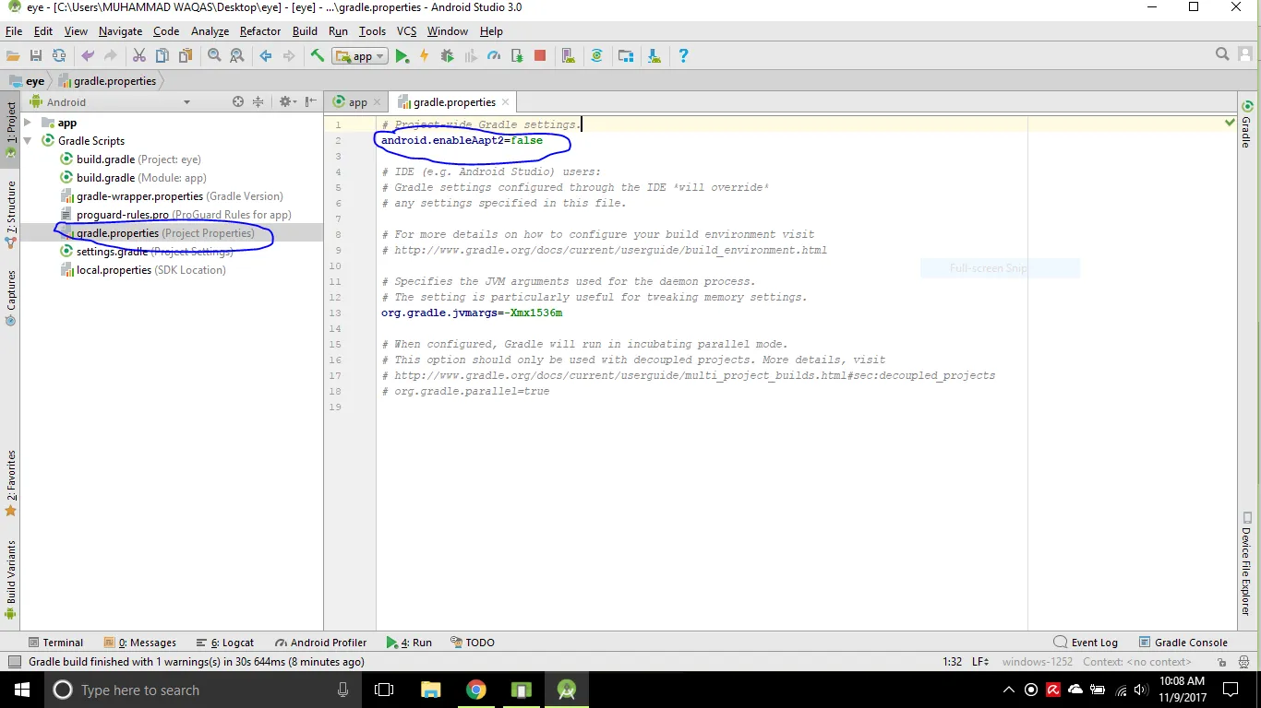The width and height of the screenshot is (1261, 708).
Task: Click Scroll from Source target icon
Action: coord(238,102)
